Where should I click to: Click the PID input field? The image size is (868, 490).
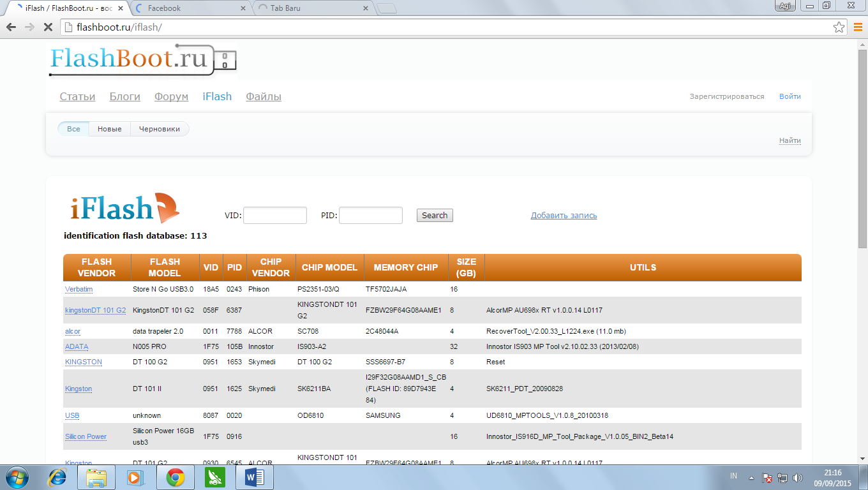click(x=371, y=215)
